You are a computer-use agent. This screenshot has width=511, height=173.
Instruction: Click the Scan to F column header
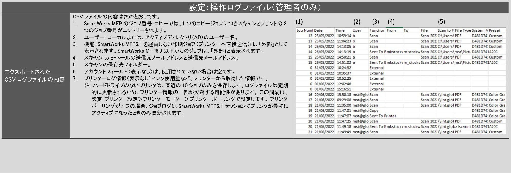click(x=445, y=30)
